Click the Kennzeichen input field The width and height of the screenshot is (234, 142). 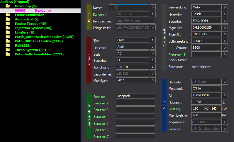tap(135, 21)
